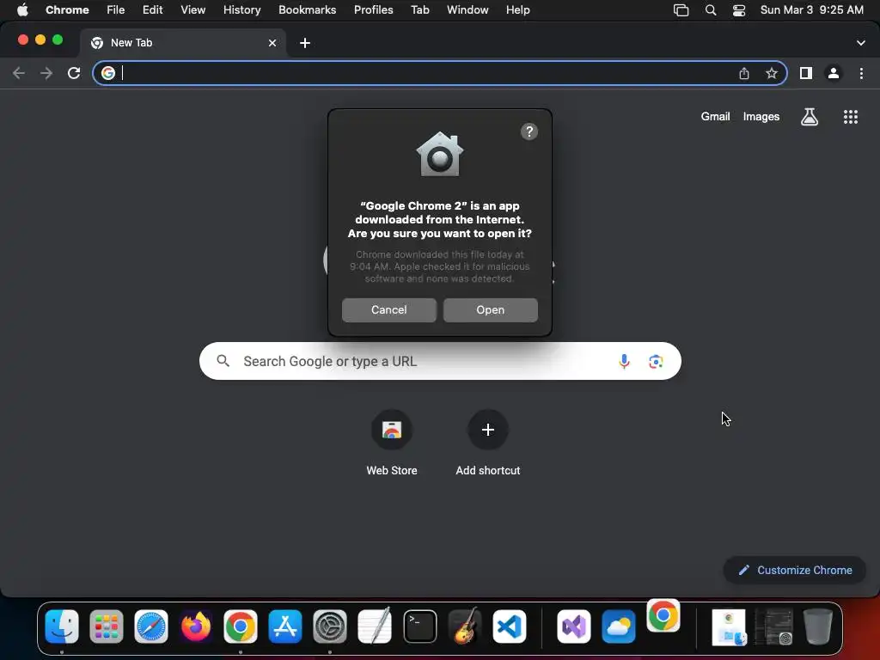The width and height of the screenshot is (880, 660).
Task: Start voice search with the microphone
Action: [624, 362]
